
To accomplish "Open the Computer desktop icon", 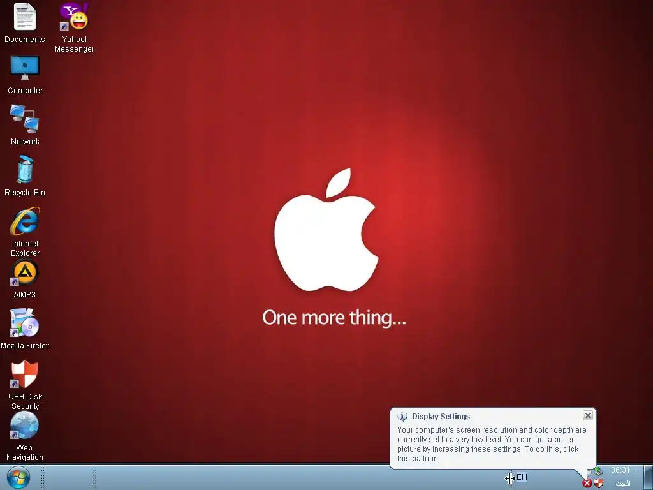I will click(x=25, y=74).
